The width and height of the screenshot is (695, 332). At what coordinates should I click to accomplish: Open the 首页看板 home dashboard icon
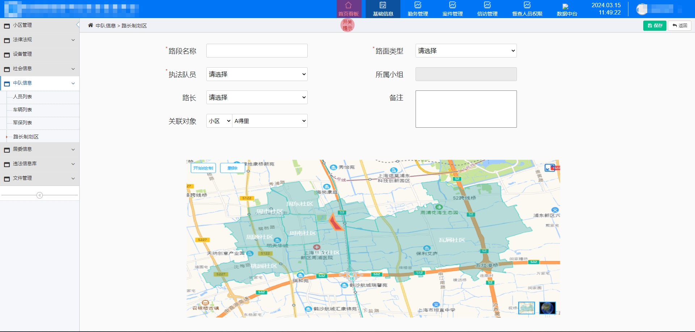tap(348, 5)
